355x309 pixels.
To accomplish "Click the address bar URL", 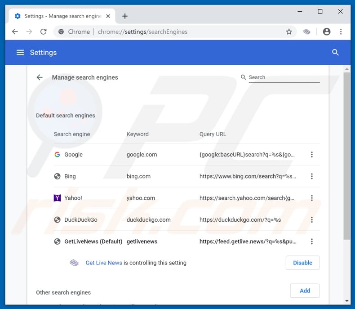I will point(142,32).
